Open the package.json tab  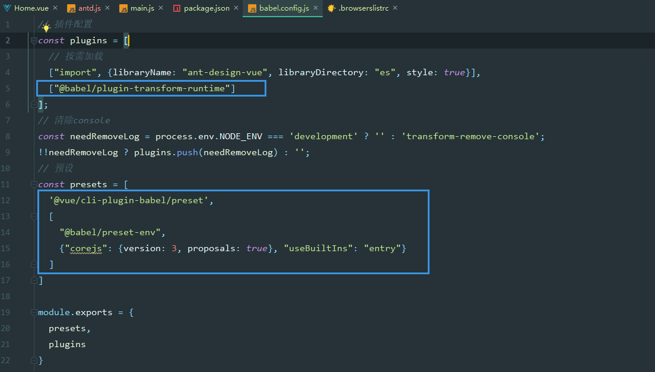[206, 8]
